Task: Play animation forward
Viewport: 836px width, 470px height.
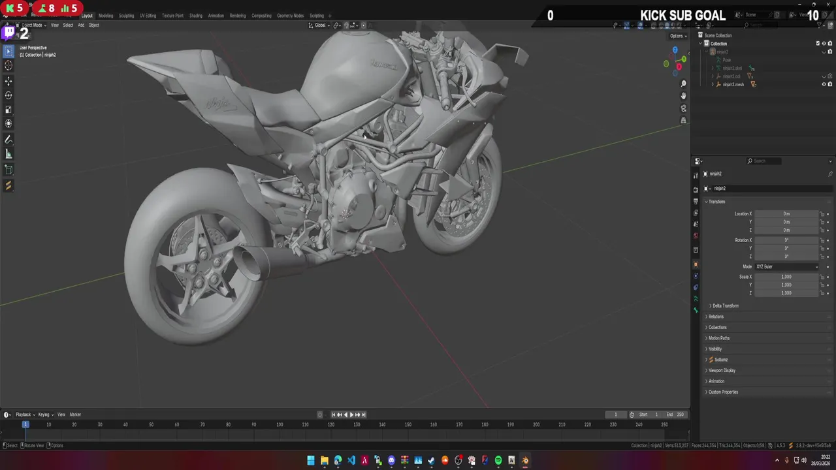Action: pyautogui.click(x=351, y=415)
